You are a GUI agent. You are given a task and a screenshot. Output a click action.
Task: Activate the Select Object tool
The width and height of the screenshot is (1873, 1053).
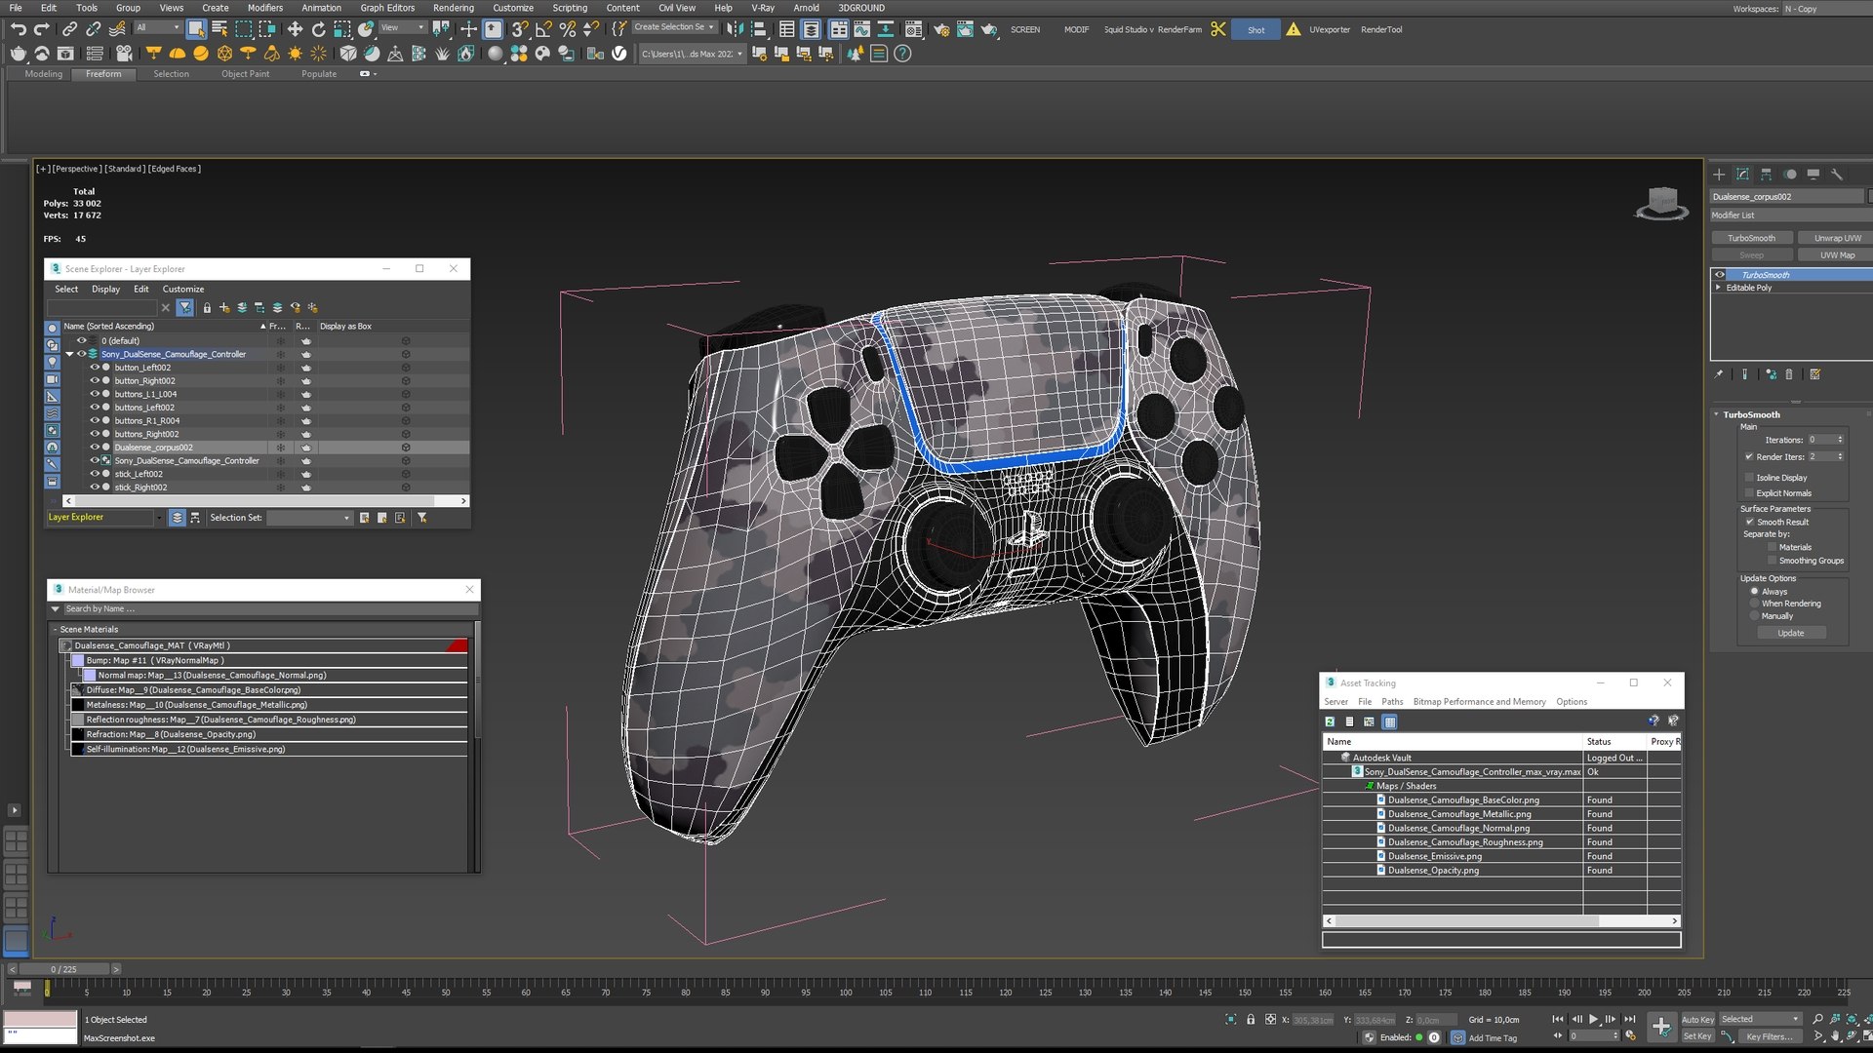[196, 29]
